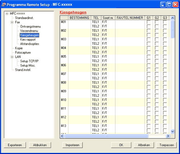The image size is (180, 154).
Task: Click the vertical scrollbar down arrow
Action: (172, 131)
